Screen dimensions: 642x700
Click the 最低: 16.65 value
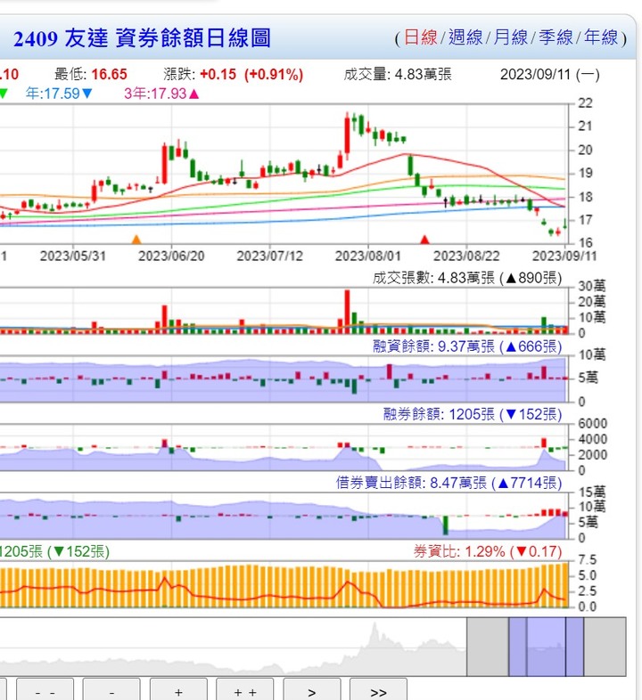pyautogui.click(x=91, y=74)
